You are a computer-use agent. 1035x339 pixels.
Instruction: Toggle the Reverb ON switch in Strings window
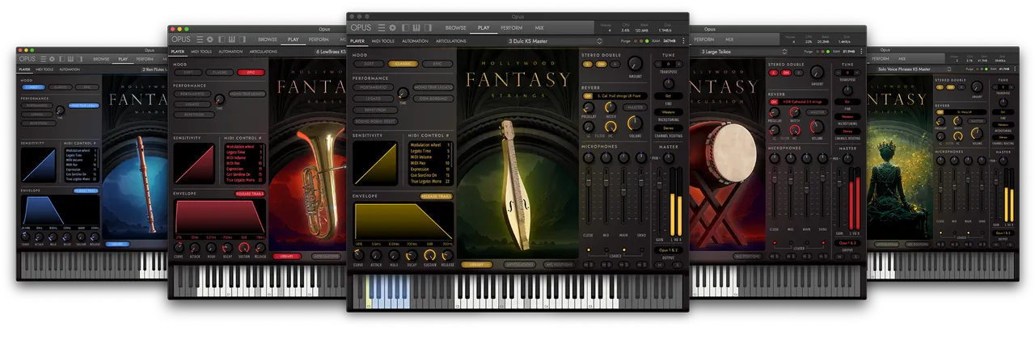tap(587, 96)
